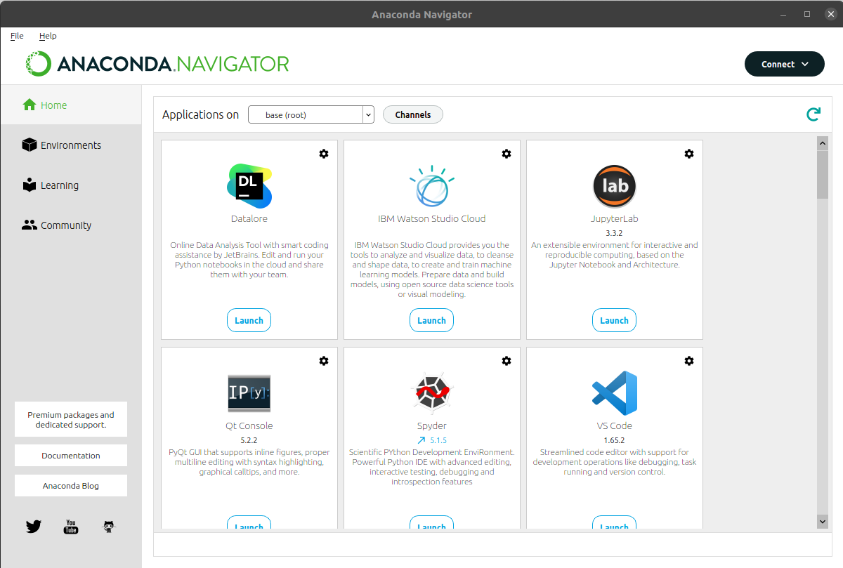Screen dimensions: 843x568
Task: Click the VS Code title text
Action: [x=615, y=425]
